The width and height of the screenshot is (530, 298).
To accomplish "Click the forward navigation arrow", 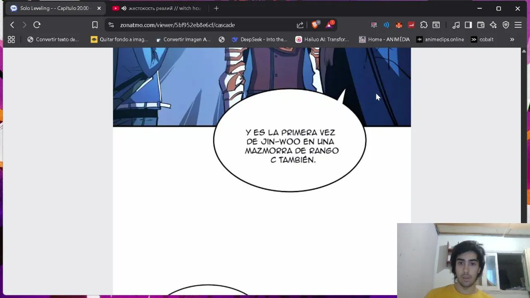I will click(24, 25).
